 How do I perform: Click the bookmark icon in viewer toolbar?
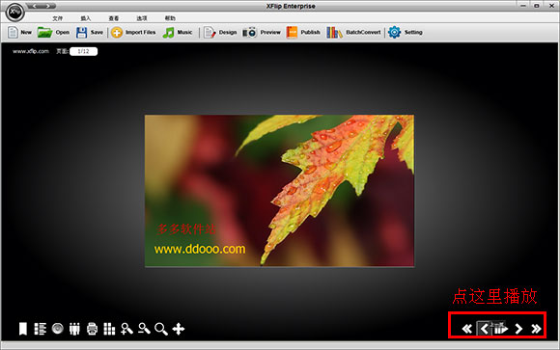click(x=23, y=329)
